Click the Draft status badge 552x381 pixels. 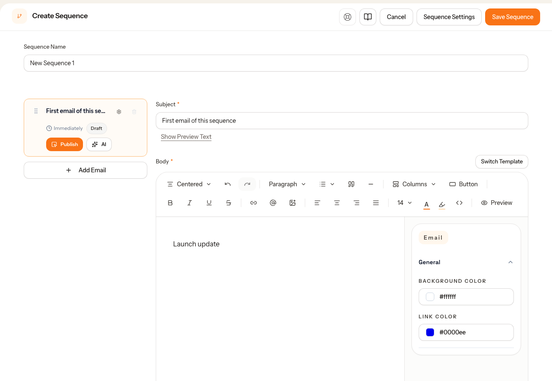tap(97, 128)
